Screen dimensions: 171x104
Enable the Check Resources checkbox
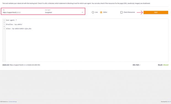pos(121,12)
